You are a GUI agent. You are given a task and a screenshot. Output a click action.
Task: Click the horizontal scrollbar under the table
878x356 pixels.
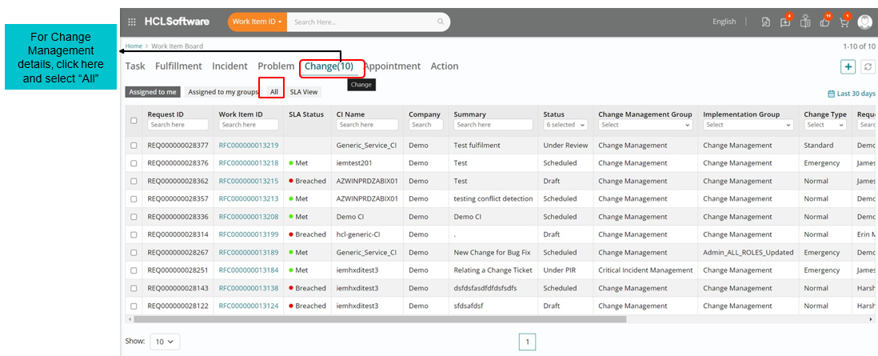pos(380,319)
